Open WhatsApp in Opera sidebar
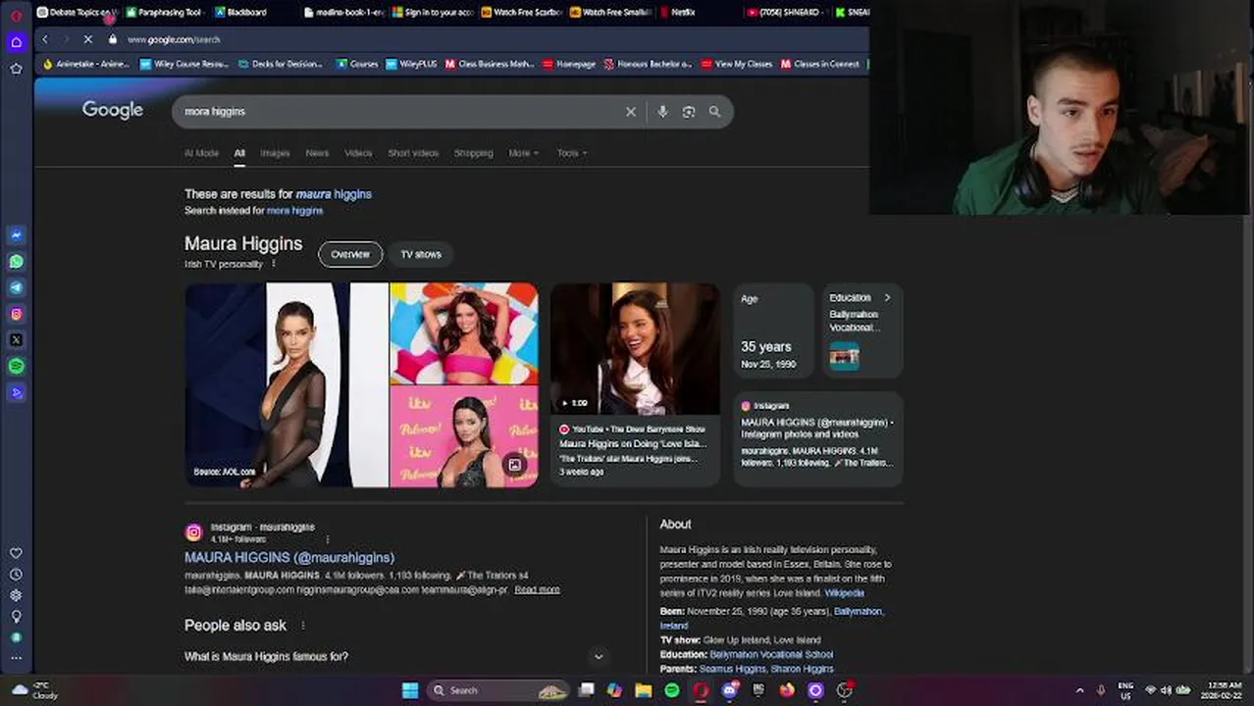Viewport: 1254px width, 706px height. pos(16,262)
